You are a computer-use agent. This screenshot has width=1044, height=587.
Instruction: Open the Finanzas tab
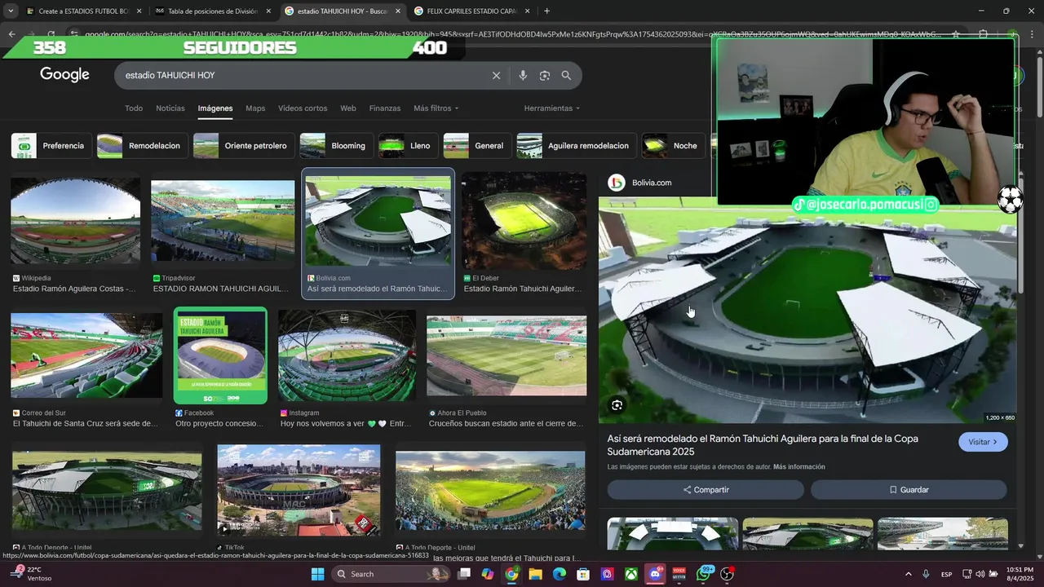point(385,108)
